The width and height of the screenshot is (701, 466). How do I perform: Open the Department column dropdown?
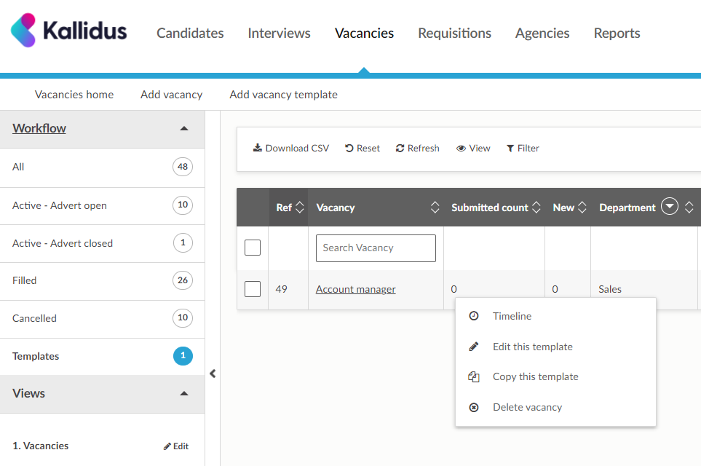[669, 208]
